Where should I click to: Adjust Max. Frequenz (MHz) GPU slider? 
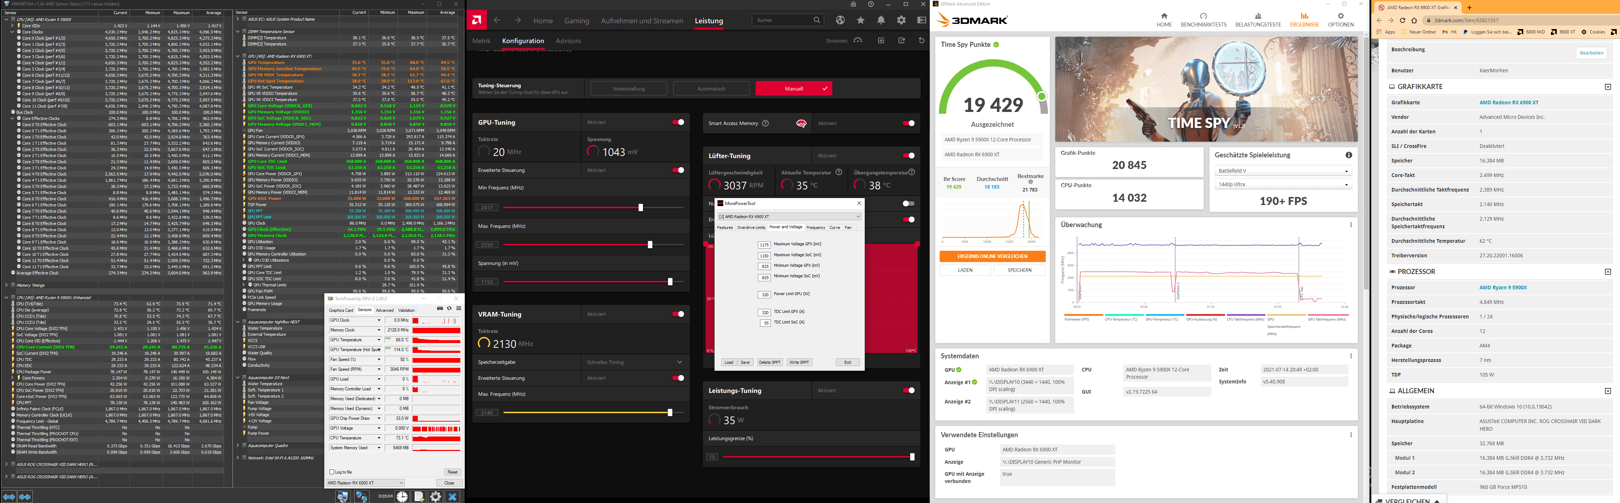point(649,245)
